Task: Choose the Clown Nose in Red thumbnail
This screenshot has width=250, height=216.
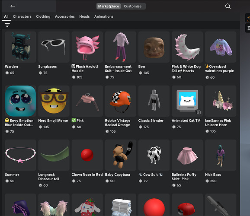Action: tap(87, 155)
